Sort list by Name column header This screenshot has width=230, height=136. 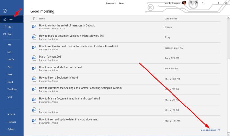[x=42, y=19]
